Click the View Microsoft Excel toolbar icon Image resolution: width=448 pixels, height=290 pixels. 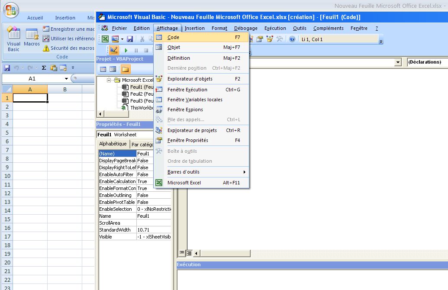[x=105, y=39]
